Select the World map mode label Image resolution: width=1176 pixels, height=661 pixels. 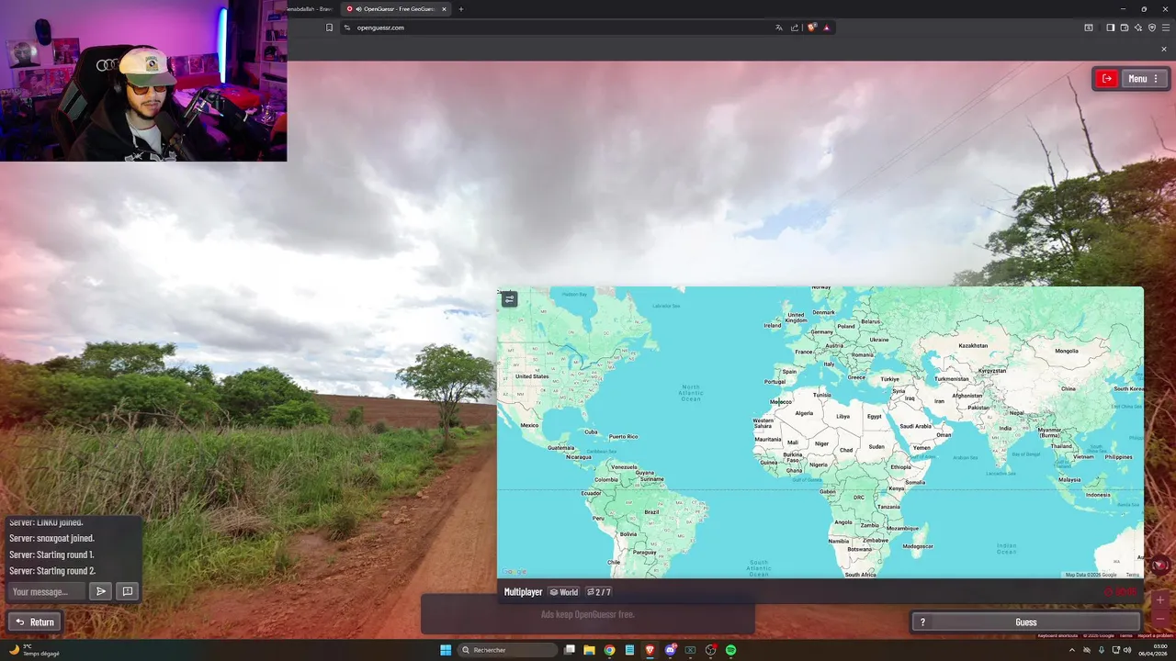563,592
